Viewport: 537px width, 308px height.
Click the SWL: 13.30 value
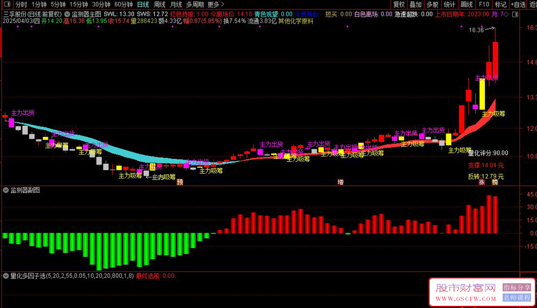tap(119, 15)
